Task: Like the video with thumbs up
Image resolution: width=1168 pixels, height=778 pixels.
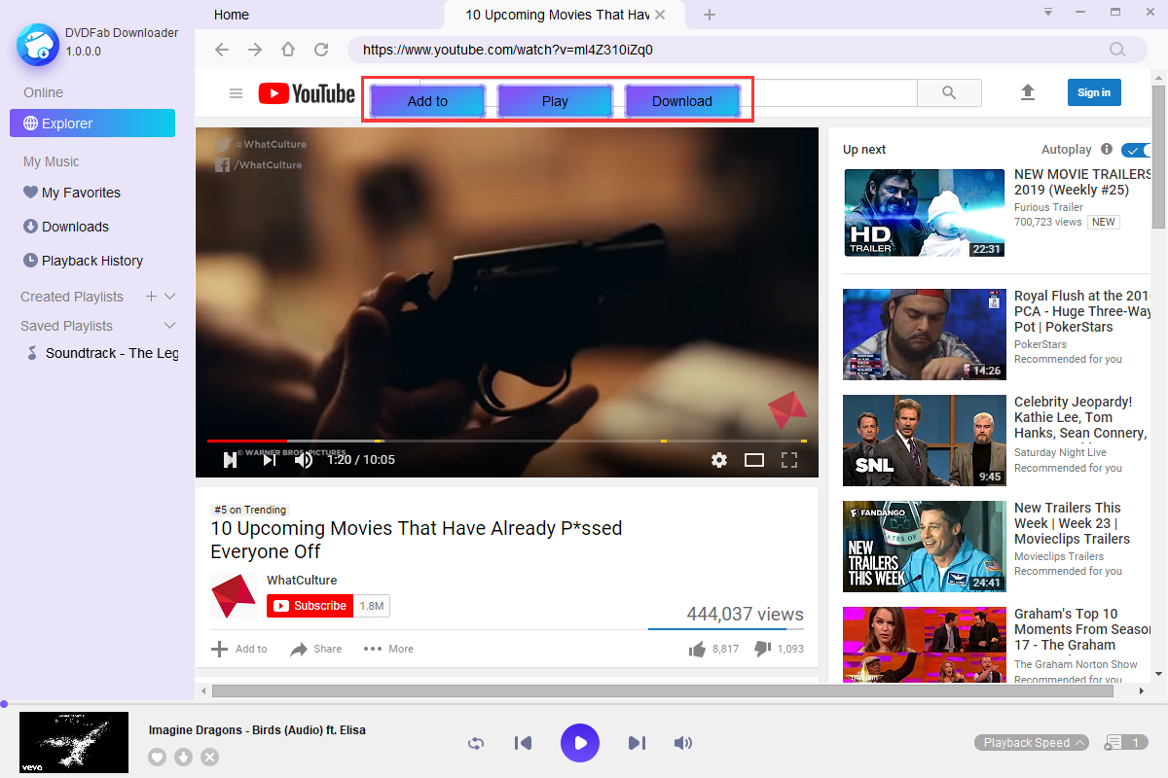Action: click(x=697, y=649)
